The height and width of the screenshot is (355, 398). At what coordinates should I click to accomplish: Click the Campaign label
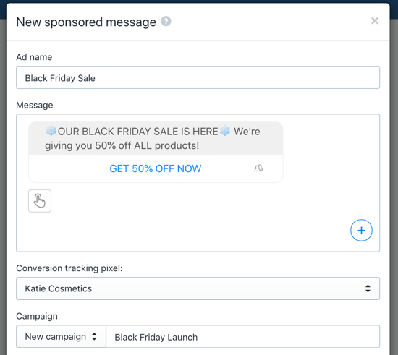pos(37,316)
